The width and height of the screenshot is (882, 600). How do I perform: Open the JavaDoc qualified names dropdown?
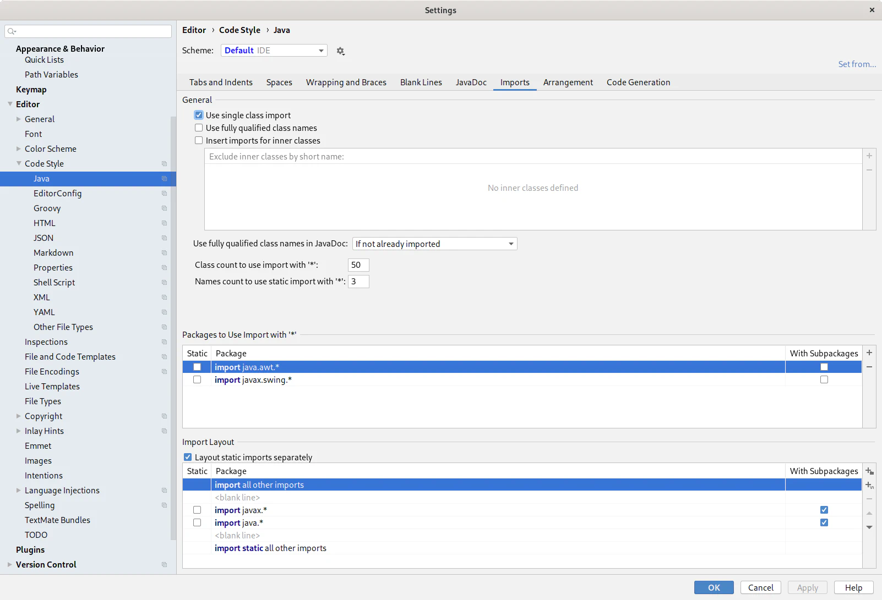point(434,244)
